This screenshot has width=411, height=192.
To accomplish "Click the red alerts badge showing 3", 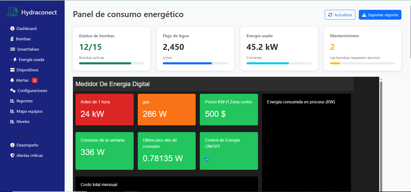I will click(x=35, y=80).
